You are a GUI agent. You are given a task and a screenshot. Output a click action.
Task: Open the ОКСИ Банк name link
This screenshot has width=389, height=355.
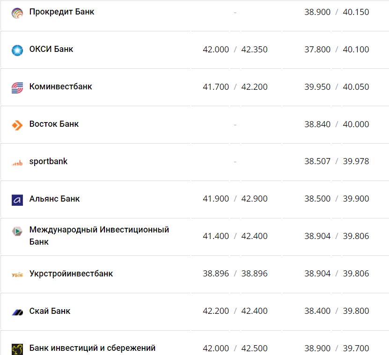[x=51, y=49]
